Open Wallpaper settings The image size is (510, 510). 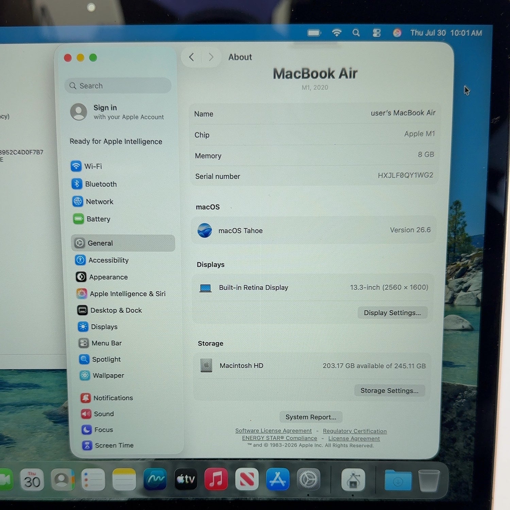click(x=102, y=375)
